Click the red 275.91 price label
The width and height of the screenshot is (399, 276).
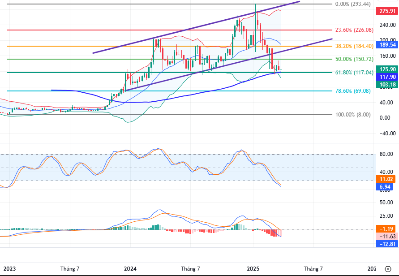[x=387, y=11]
